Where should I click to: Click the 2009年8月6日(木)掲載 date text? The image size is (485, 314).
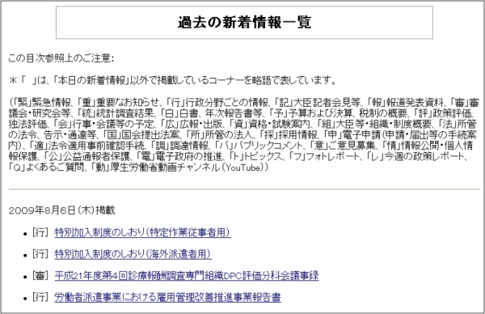tap(61, 210)
